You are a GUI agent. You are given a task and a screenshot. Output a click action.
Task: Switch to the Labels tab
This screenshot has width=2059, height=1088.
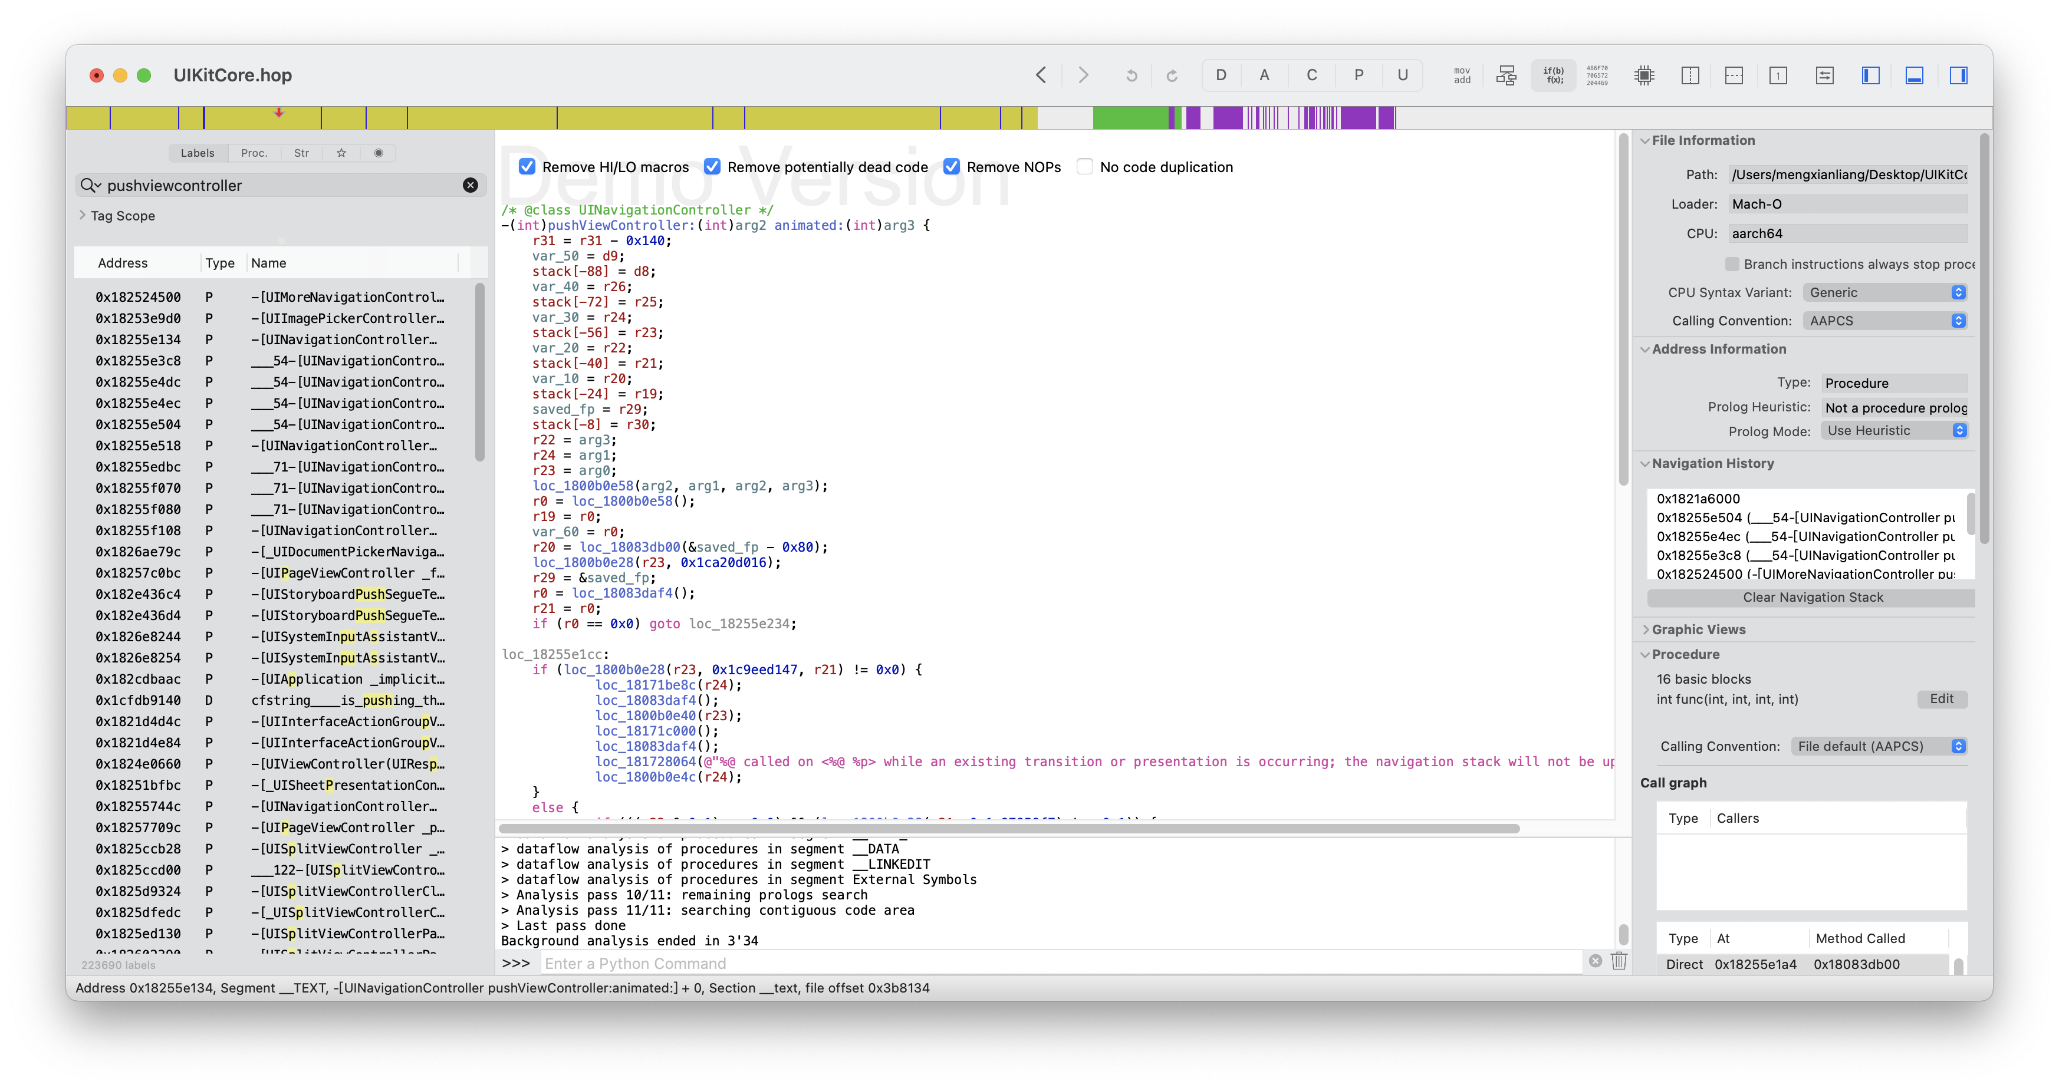tap(198, 153)
